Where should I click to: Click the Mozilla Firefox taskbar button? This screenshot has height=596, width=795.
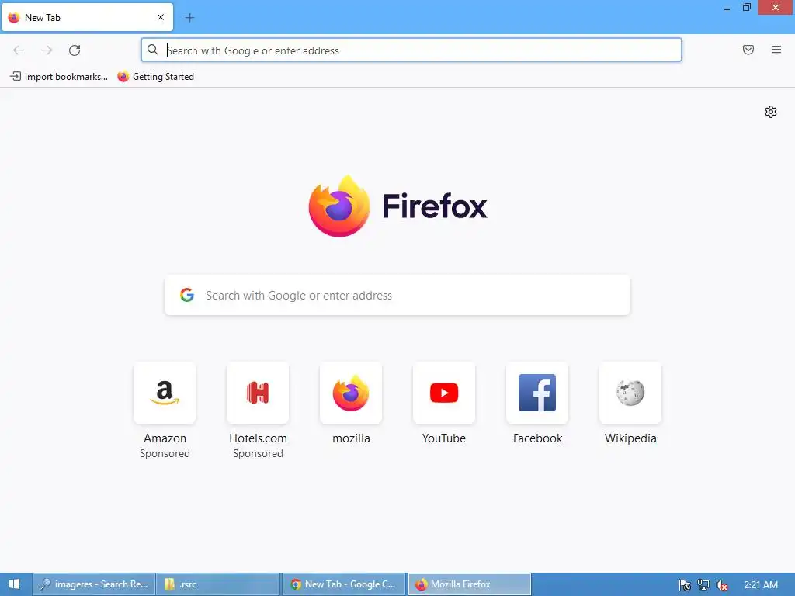470,584
